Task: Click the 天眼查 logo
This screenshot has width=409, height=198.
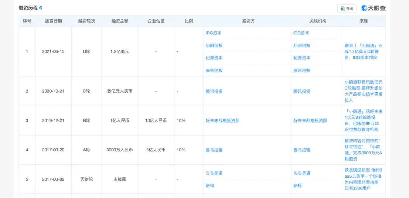Action: 373,8
